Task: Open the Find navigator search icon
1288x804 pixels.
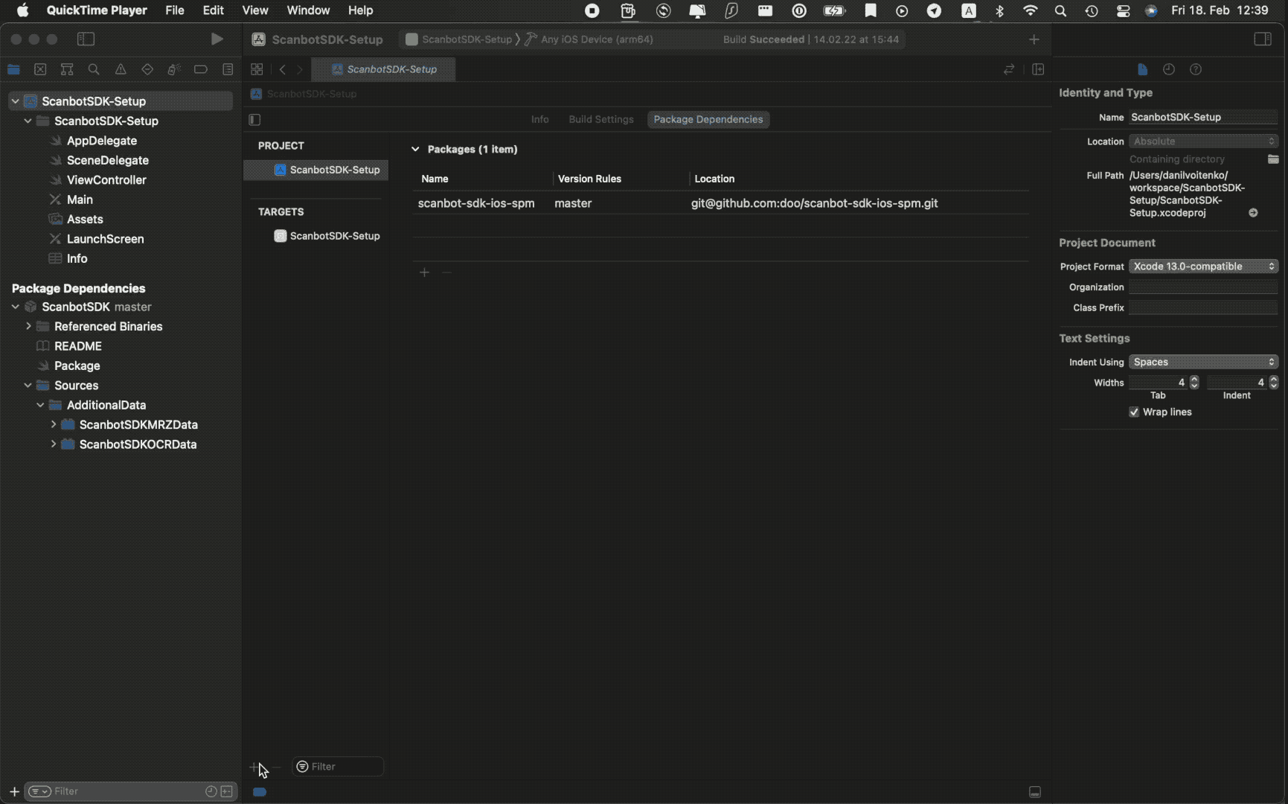Action: pyautogui.click(x=94, y=69)
